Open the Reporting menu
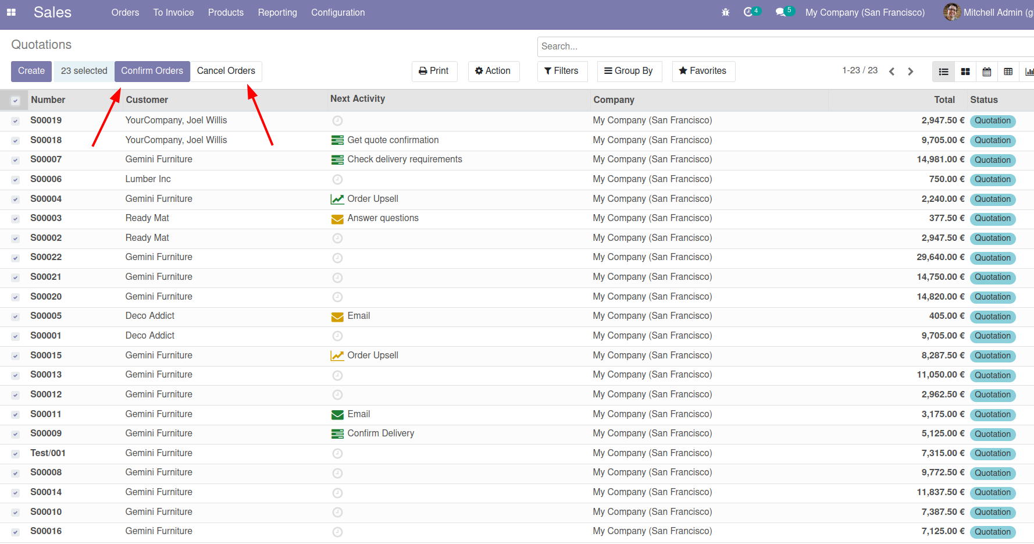 277,12
